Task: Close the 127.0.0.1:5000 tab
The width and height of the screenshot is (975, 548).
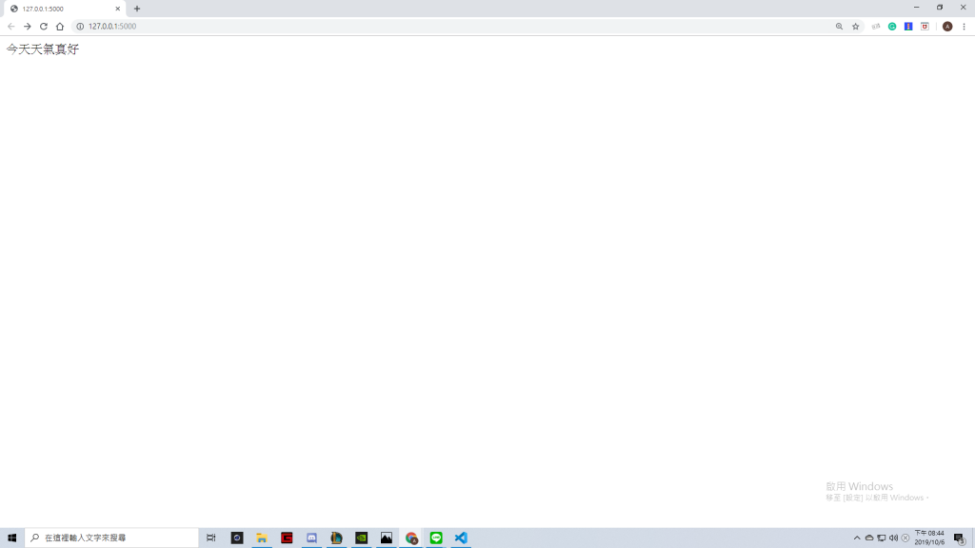Action: tap(117, 9)
